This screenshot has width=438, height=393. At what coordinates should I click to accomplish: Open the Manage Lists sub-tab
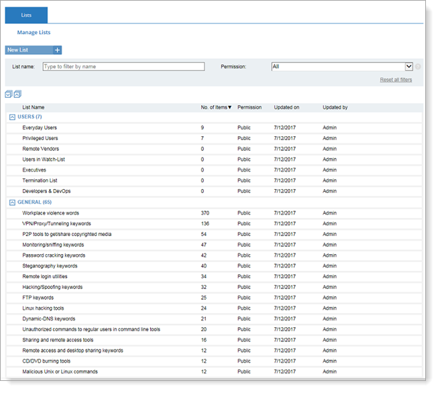click(34, 32)
